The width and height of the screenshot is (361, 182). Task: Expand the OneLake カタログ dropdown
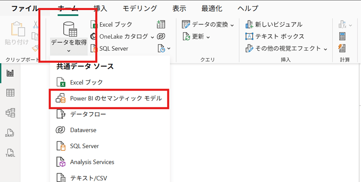tap(152, 36)
